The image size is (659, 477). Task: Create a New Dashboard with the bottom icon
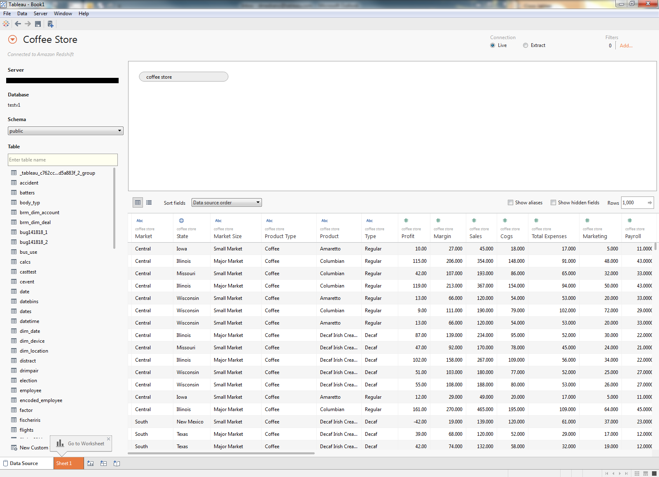[x=103, y=463]
